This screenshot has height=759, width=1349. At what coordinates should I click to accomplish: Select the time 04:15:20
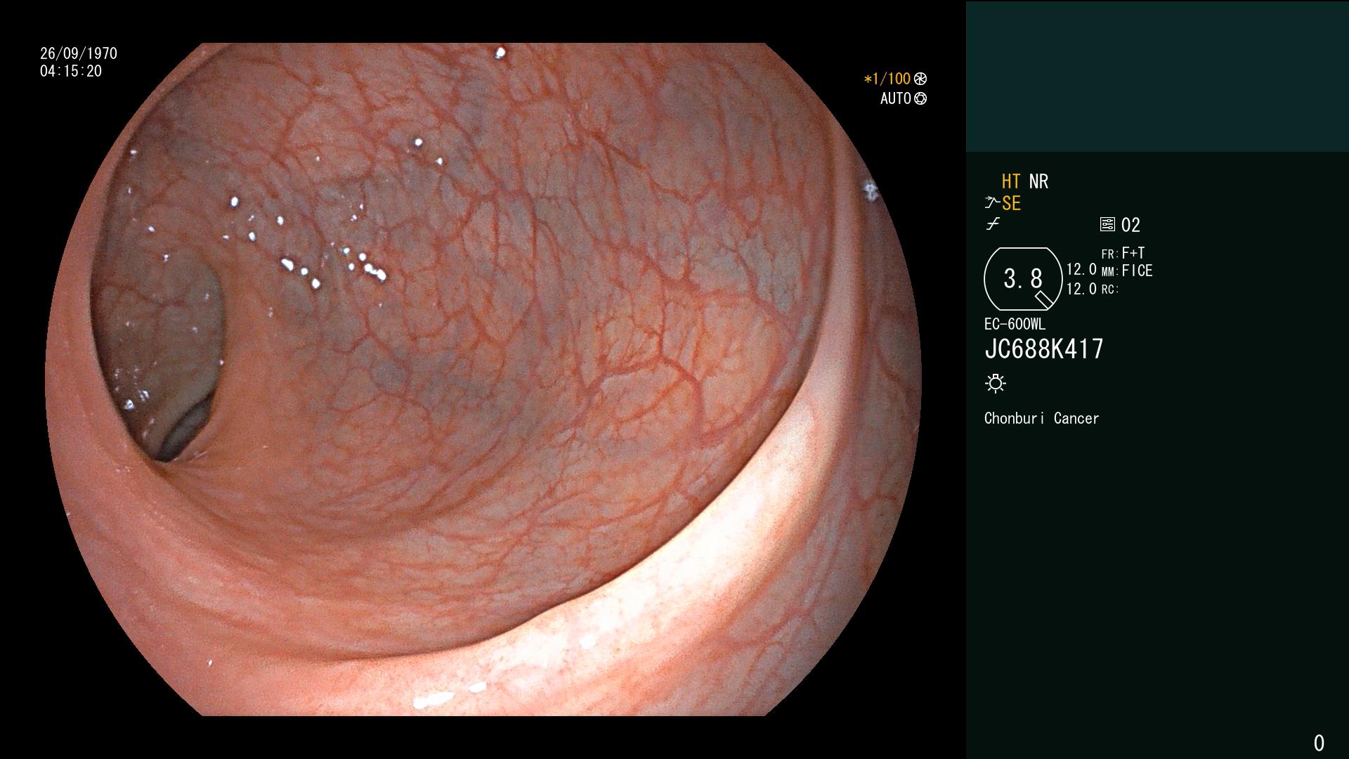point(71,71)
